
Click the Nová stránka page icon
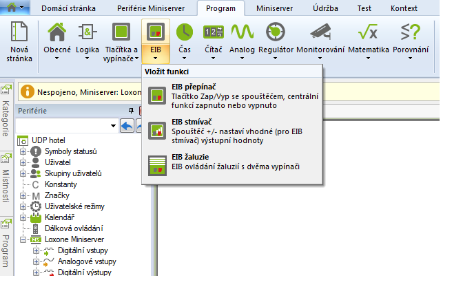[19, 32]
